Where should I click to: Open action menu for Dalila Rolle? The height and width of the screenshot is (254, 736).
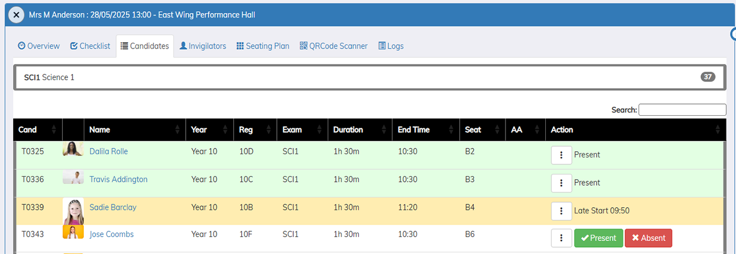[561, 155]
